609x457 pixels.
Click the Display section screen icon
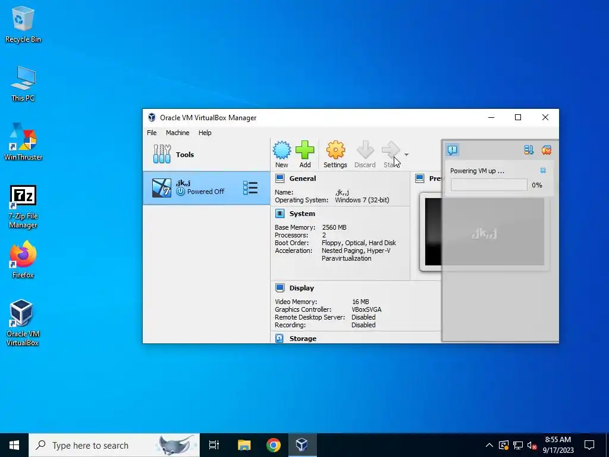[280, 287]
